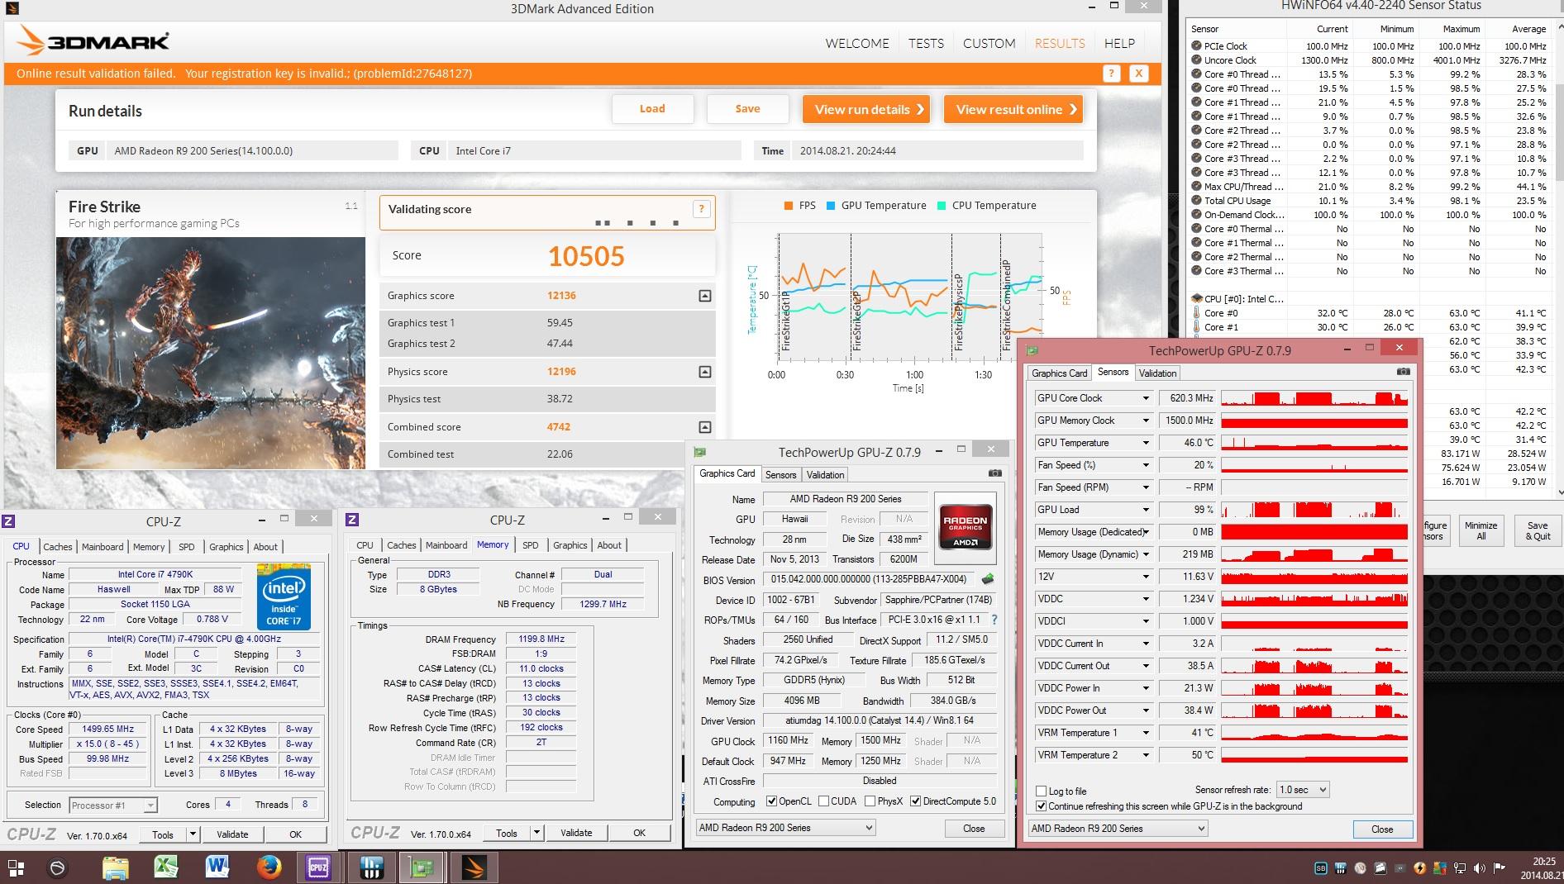Expand the Physics score section

click(704, 372)
